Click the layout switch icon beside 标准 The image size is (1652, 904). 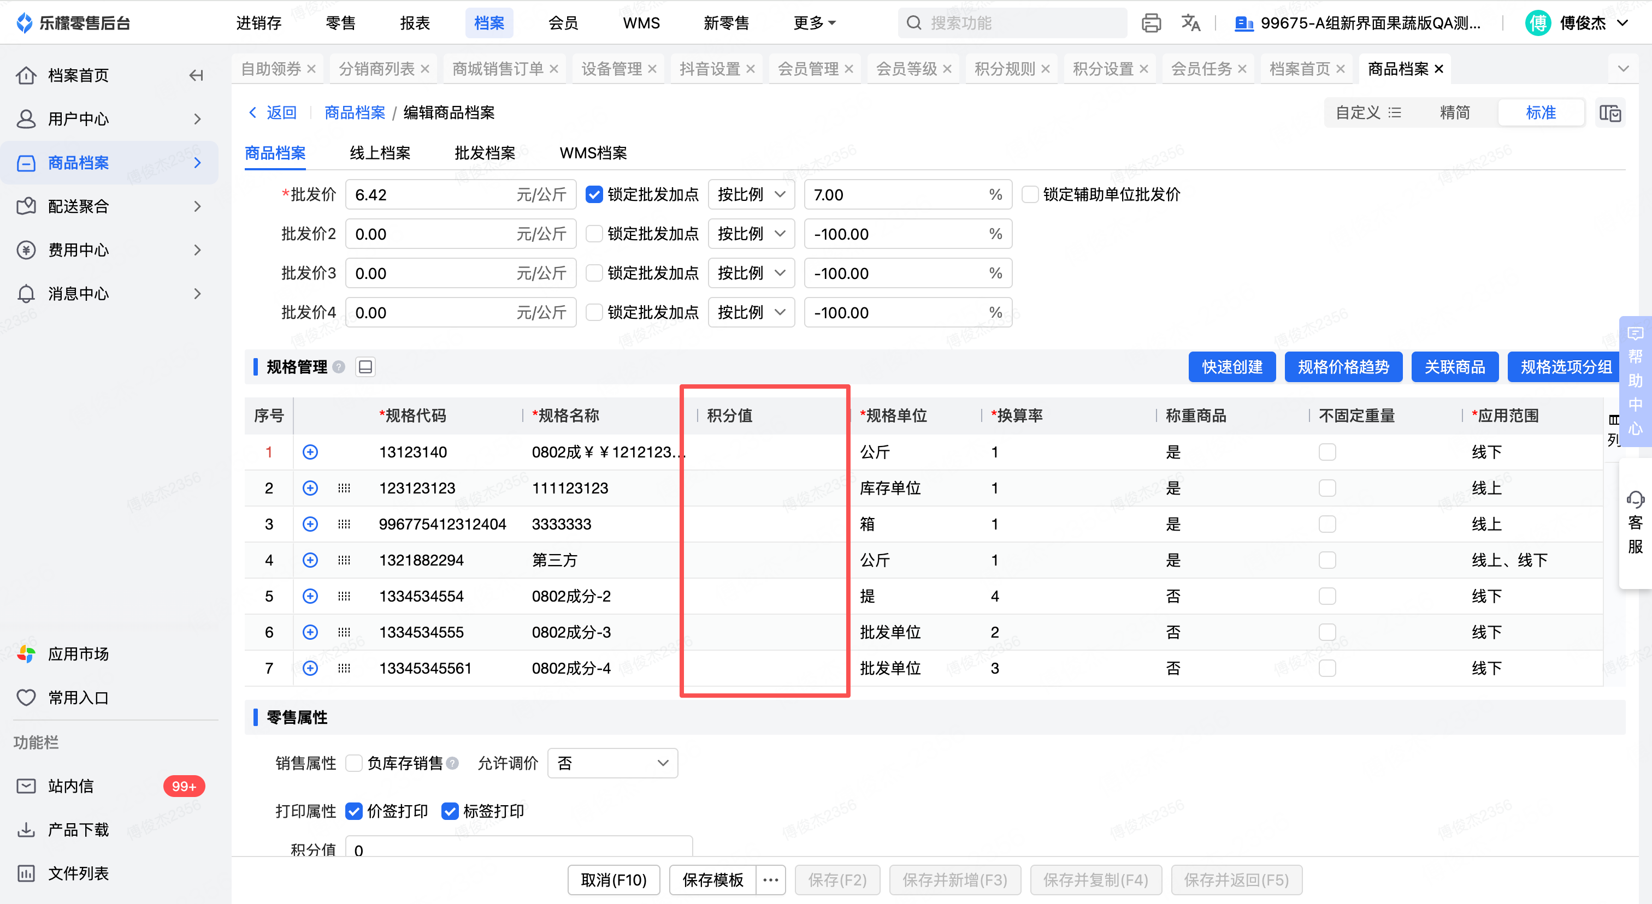(x=1610, y=113)
